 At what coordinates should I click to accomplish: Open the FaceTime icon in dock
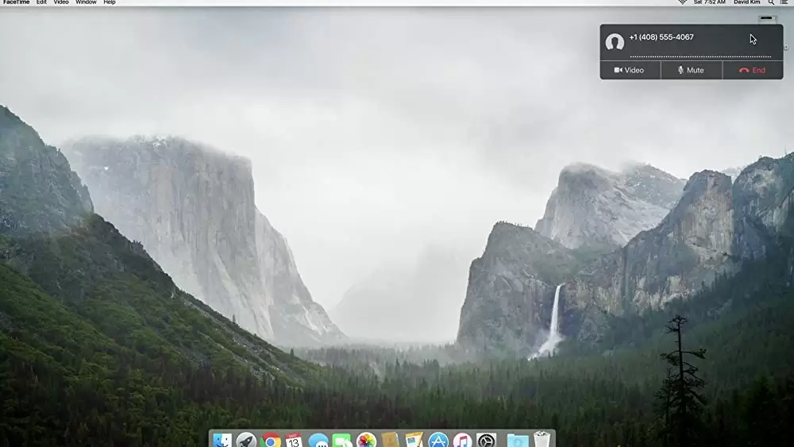pos(342,440)
